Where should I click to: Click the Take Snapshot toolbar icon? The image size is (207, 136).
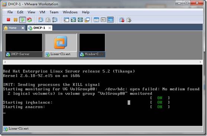point(41,20)
